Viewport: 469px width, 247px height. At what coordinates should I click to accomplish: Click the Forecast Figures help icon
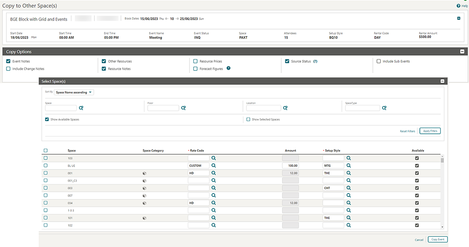tap(228, 69)
